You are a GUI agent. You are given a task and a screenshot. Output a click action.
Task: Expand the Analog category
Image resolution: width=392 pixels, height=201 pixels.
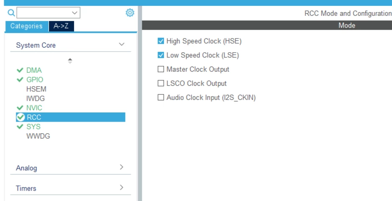[x=121, y=167]
